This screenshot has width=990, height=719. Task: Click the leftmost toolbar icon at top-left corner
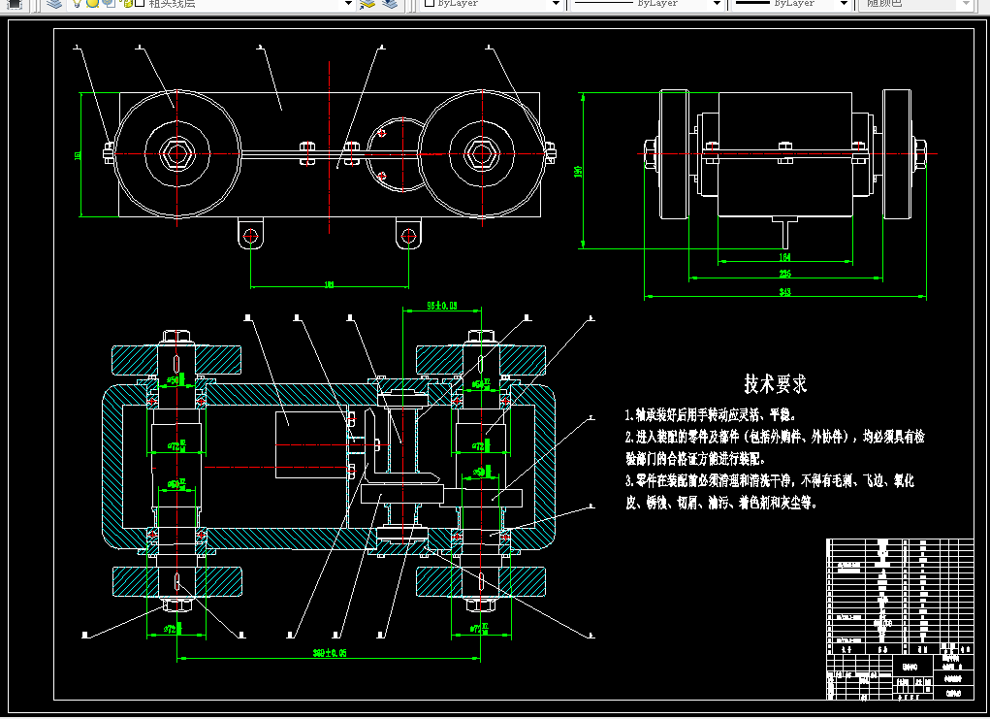coord(14,4)
